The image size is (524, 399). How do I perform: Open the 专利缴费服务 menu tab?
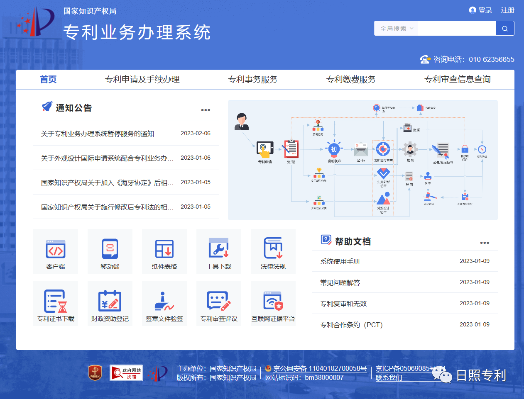[351, 79]
